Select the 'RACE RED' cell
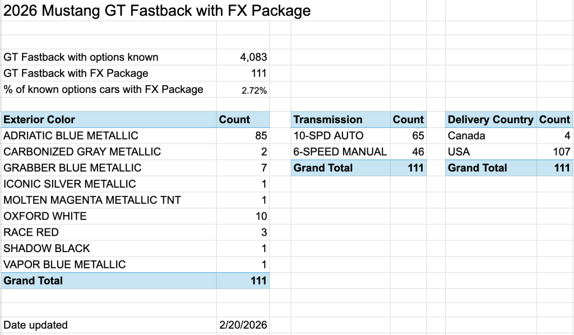 pos(31,232)
